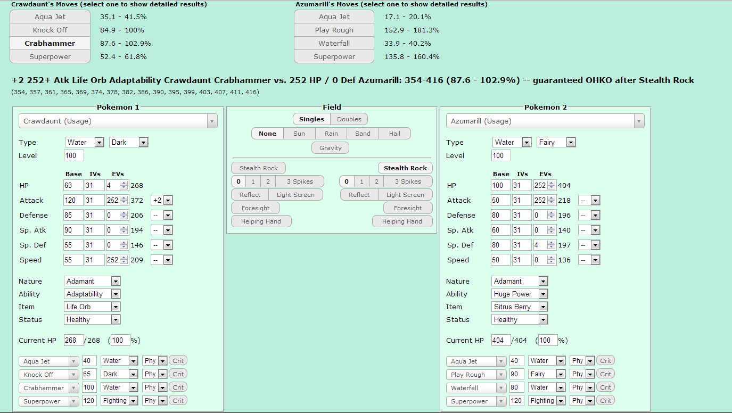Adjust Azumarill's HP EVs stepper
Image resolution: width=732 pixels, height=413 pixels.
click(x=552, y=185)
